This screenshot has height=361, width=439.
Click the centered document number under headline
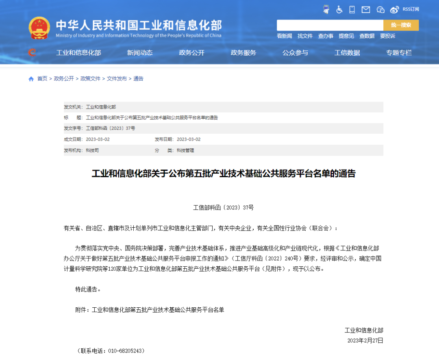pyautogui.click(x=224, y=207)
